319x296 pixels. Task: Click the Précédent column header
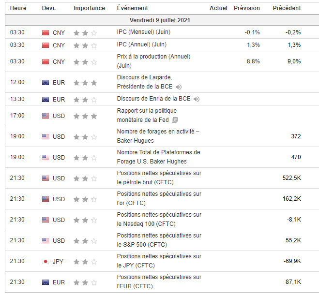(287, 8)
